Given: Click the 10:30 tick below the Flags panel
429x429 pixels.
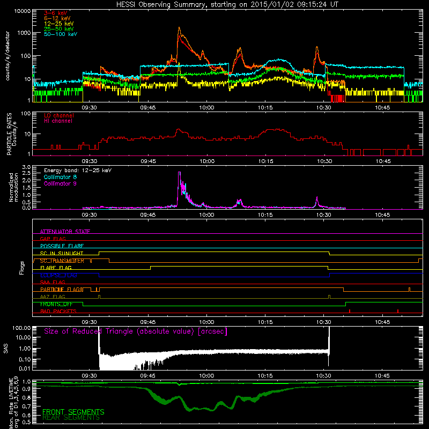Looking at the screenshot, I should pyautogui.click(x=324, y=322).
